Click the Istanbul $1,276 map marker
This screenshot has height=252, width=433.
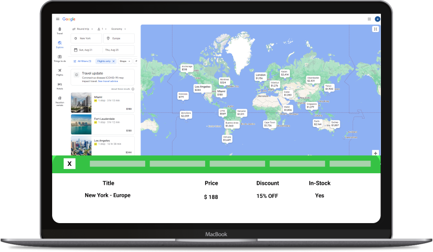(275, 84)
